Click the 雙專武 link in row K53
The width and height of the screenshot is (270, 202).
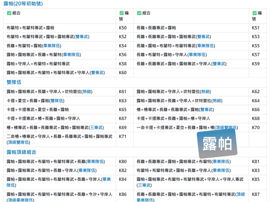[203, 37]
